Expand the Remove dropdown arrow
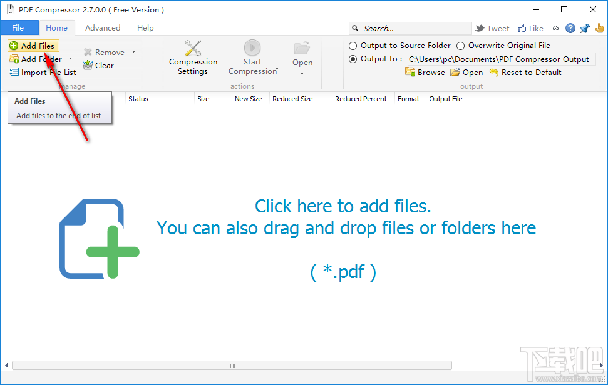The height and width of the screenshot is (385, 608). (134, 52)
